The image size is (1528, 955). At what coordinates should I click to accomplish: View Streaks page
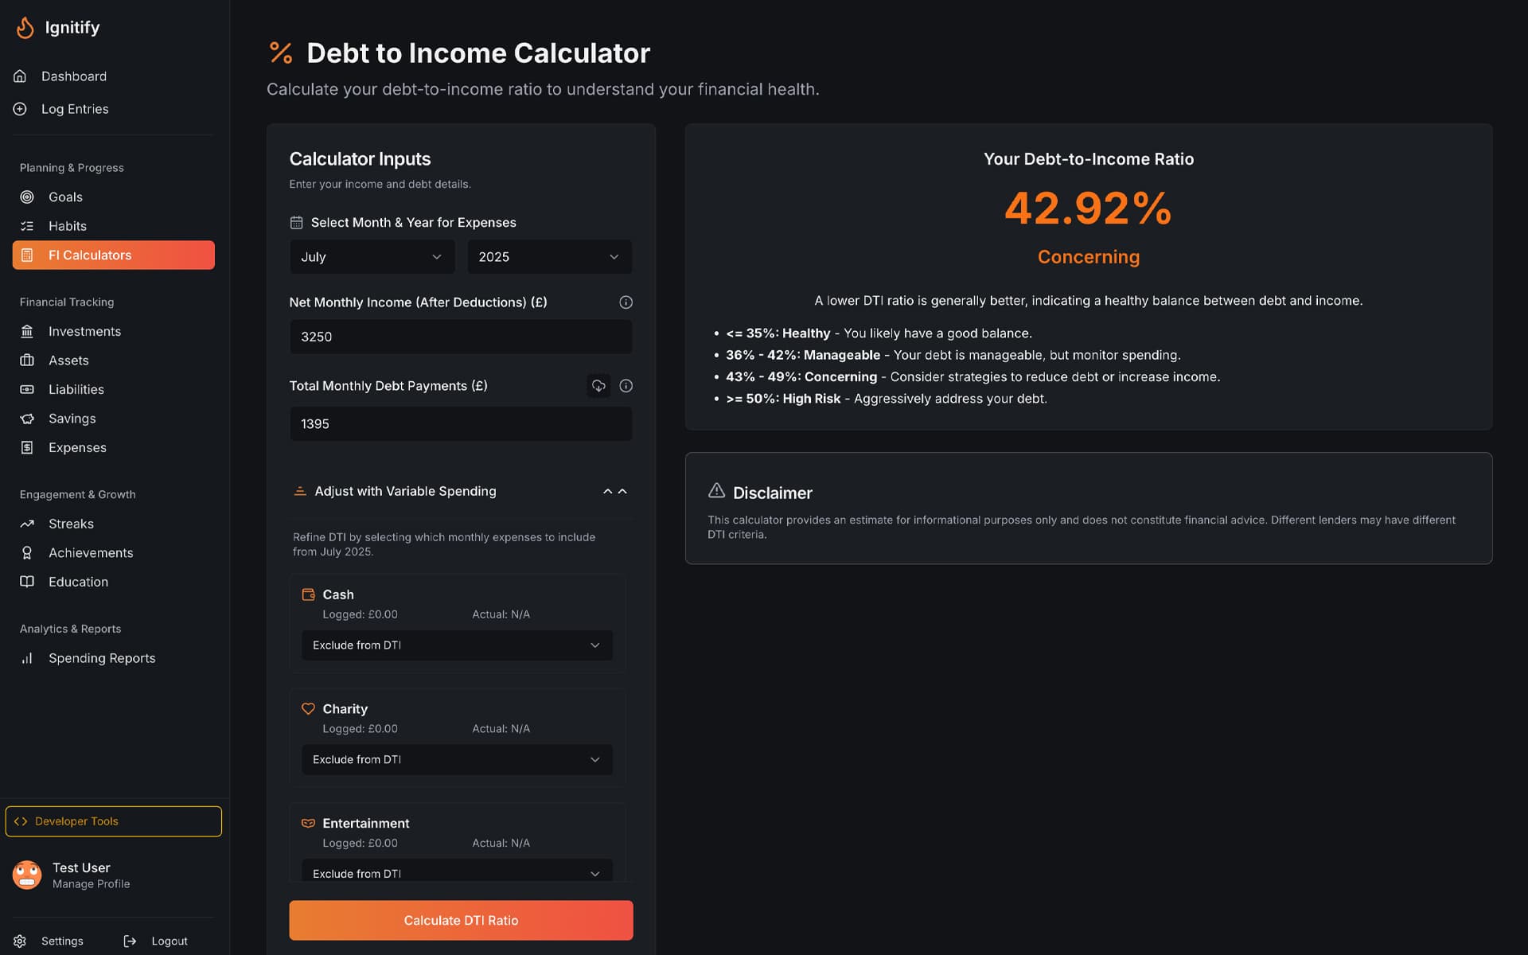[113, 524]
